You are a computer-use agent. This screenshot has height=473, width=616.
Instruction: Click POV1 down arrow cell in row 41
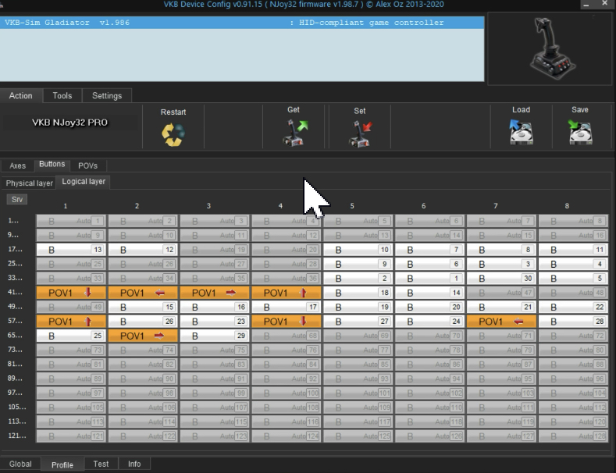(x=71, y=293)
